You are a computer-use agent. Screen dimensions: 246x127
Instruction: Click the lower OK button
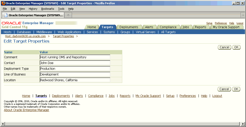tap(236, 89)
